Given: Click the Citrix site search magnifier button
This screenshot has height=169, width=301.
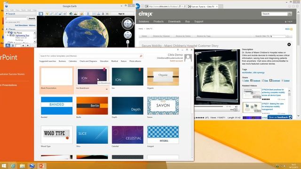Looking at the screenshot, I should (x=290, y=14).
